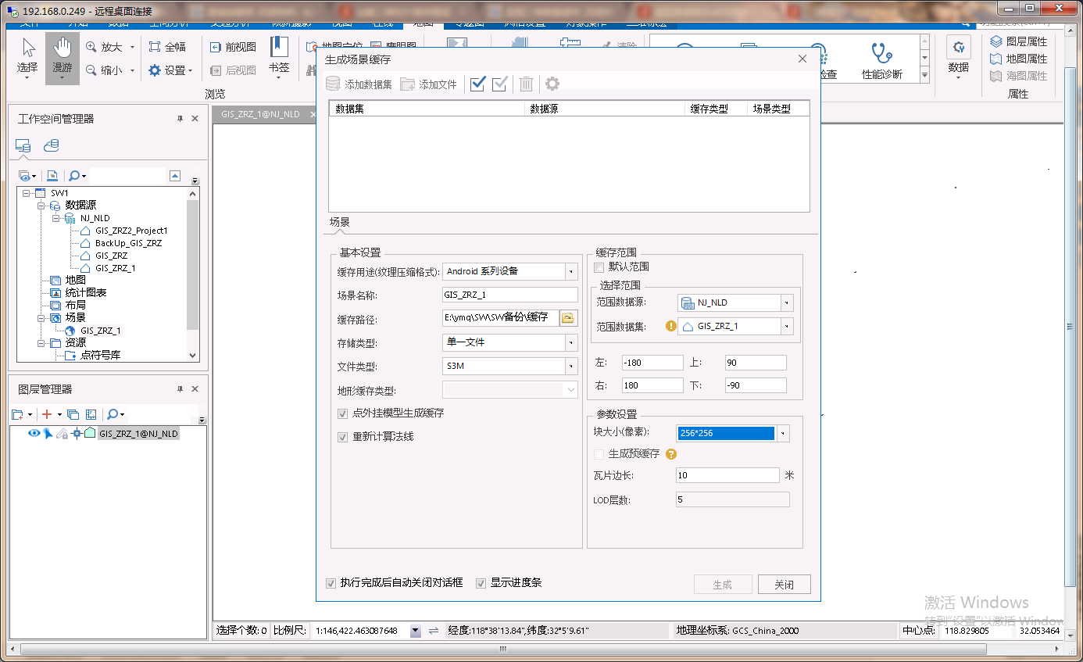Click the help icon next to 生成预缓存
This screenshot has width=1083, height=662.
(x=670, y=454)
